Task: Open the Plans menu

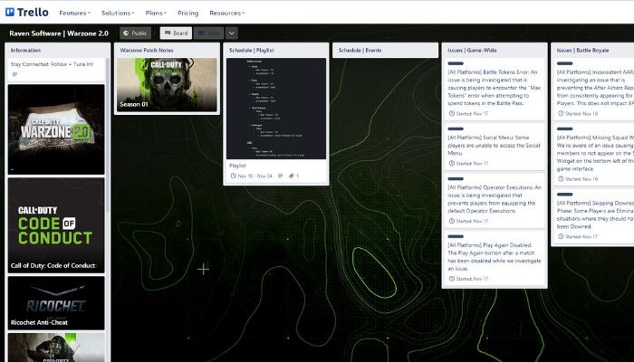Action: [156, 13]
